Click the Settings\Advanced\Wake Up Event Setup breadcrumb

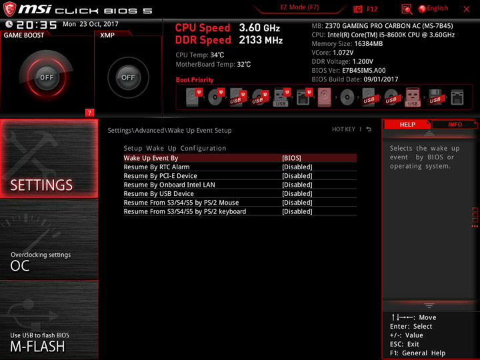169,131
